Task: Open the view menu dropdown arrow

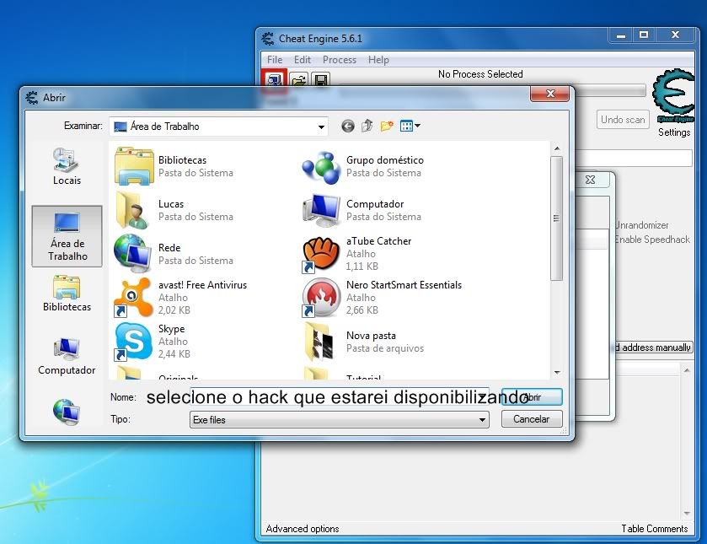Action: 417,127
